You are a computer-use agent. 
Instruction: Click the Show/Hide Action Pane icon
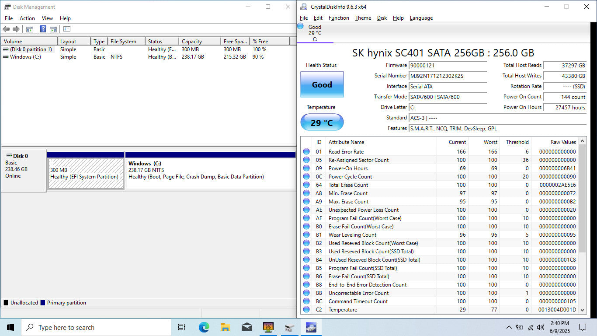coord(53,29)
